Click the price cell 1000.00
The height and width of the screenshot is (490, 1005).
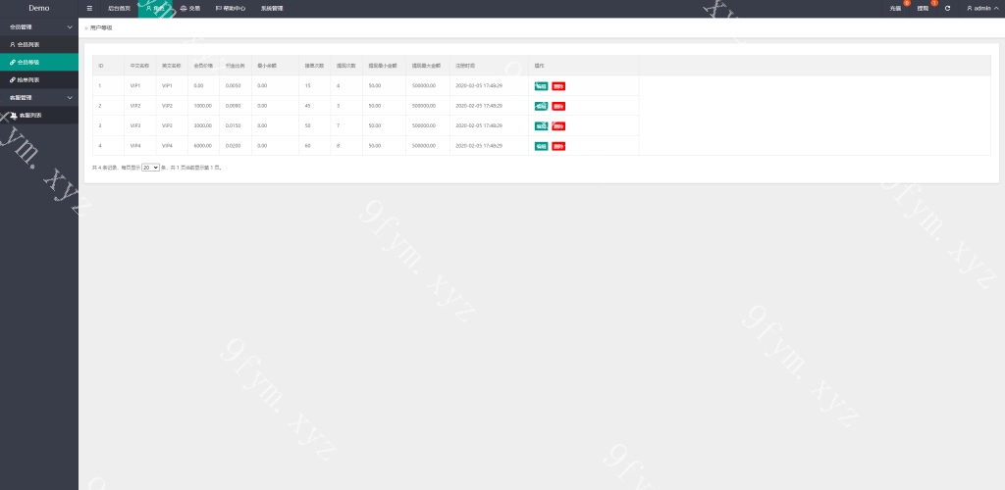(x=202, y=106)
